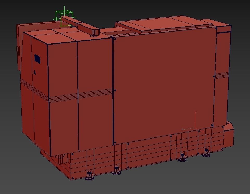Click the axis gizmo origin point
Viewport: 250px width, 194px height.
click(x=195, y=128)
